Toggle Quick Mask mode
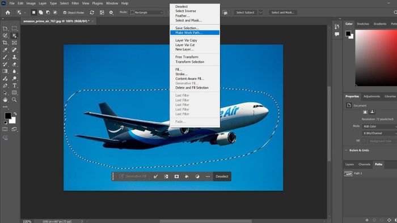397x223 pixels. coord(5,129)
